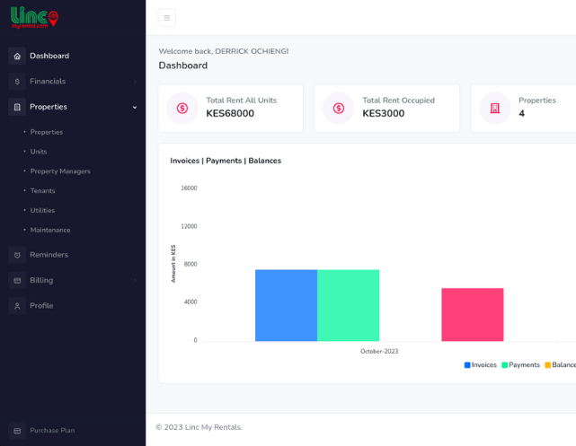Open the Property Managers link
The height and width of the screenshot is (446, 576).
point(60,171)
